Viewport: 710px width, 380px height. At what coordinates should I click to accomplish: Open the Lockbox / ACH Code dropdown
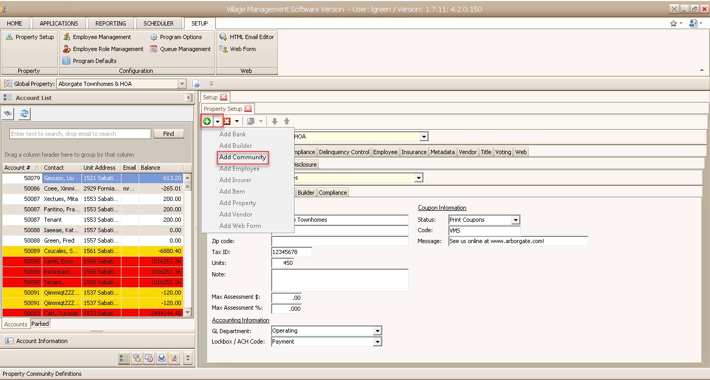(x=377, y=341)
